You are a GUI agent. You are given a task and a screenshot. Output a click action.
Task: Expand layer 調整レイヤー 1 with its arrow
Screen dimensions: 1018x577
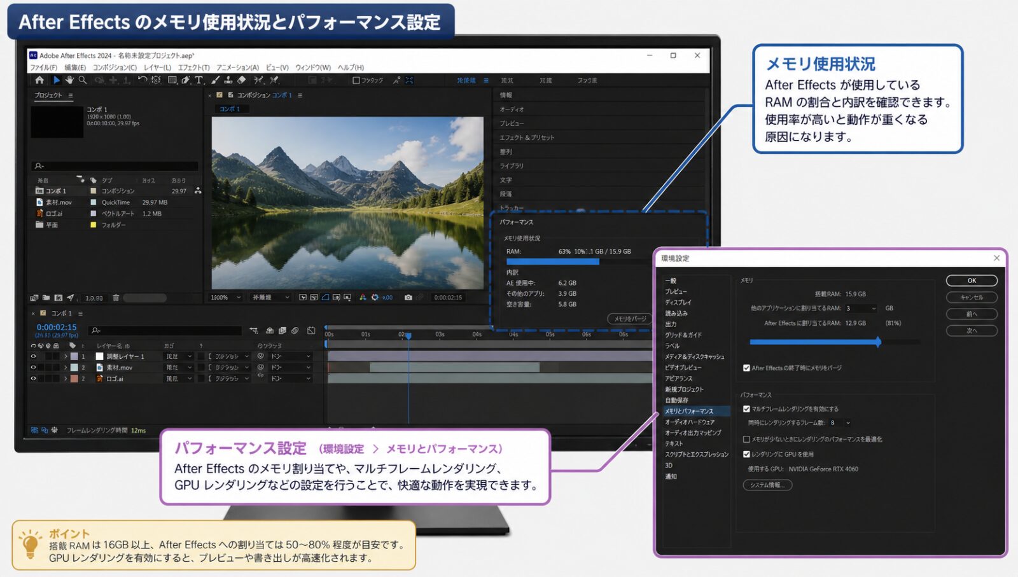(66, 356)
